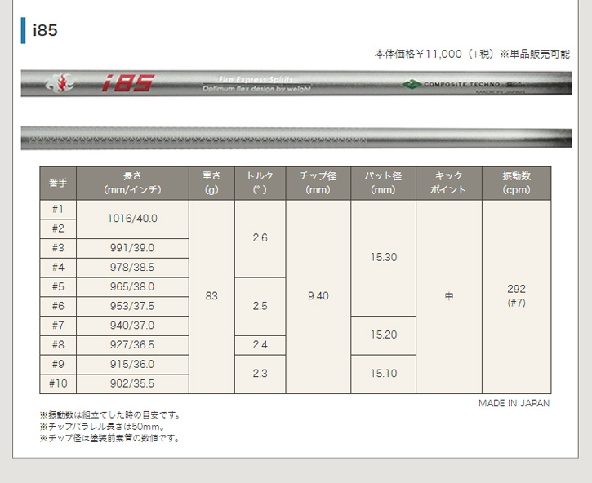
Task: Click the i85 section heading
Action: click(45, 30)
